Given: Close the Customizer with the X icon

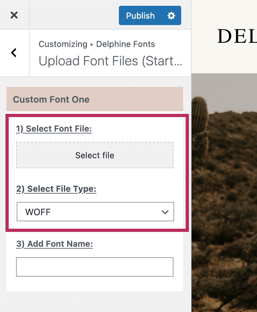Looking at the screenshot, I should pyautogui.click(x=14, y=15).
